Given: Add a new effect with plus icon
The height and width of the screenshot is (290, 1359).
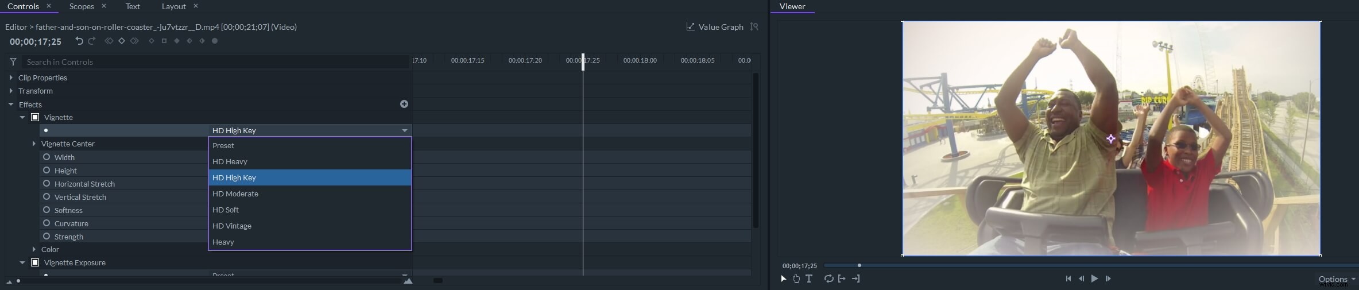Looking at the screenshot, I should pos(404,104).
